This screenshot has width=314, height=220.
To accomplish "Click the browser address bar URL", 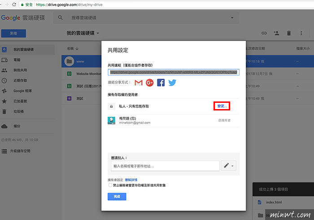I will (69, 4).
